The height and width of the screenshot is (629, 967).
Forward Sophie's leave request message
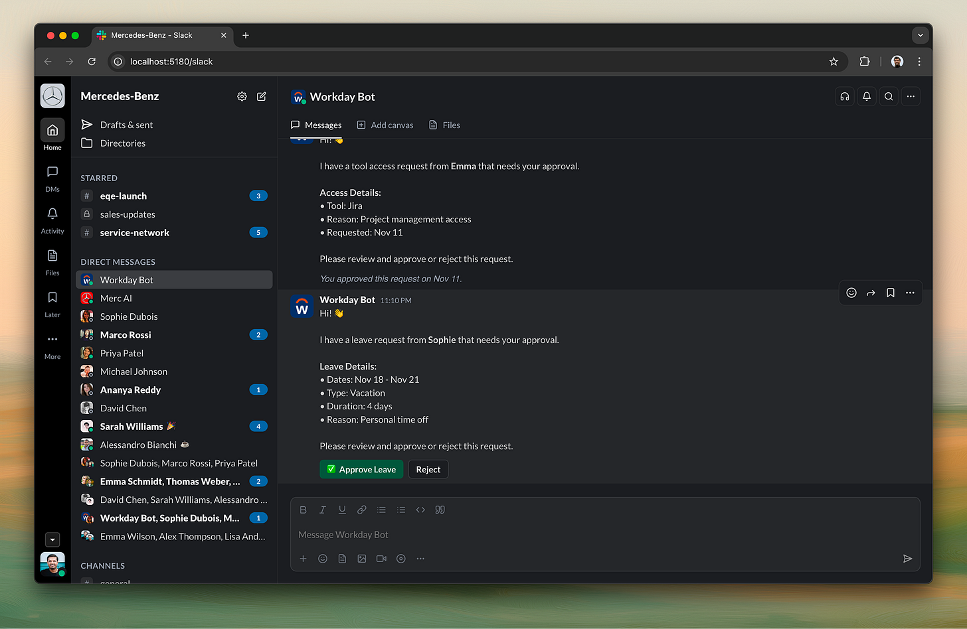pos(871,292)
